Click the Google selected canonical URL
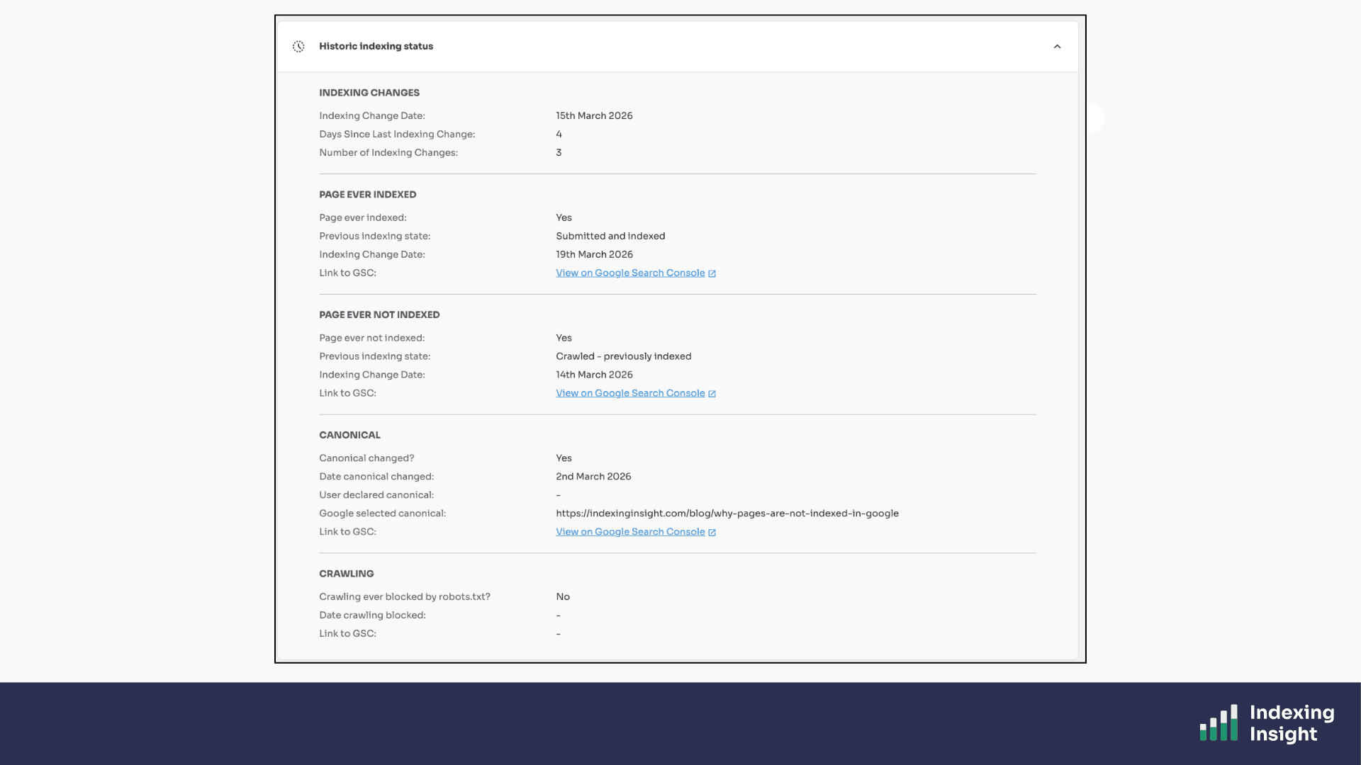This screenshot has width=1361, height=765. click(727, 514)
